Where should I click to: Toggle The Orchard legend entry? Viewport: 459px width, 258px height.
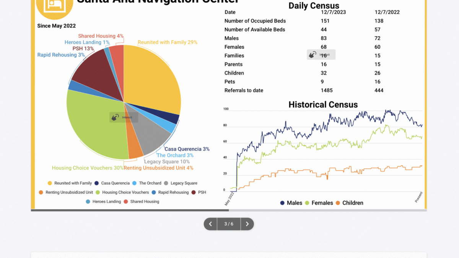coord(147,183)
